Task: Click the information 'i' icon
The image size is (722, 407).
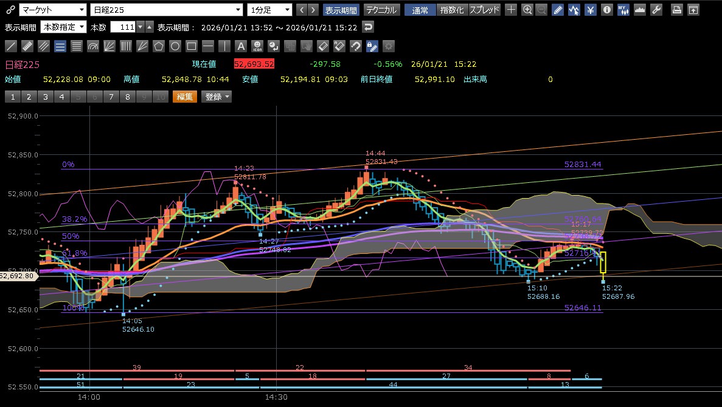Action: tap(606, 10)
